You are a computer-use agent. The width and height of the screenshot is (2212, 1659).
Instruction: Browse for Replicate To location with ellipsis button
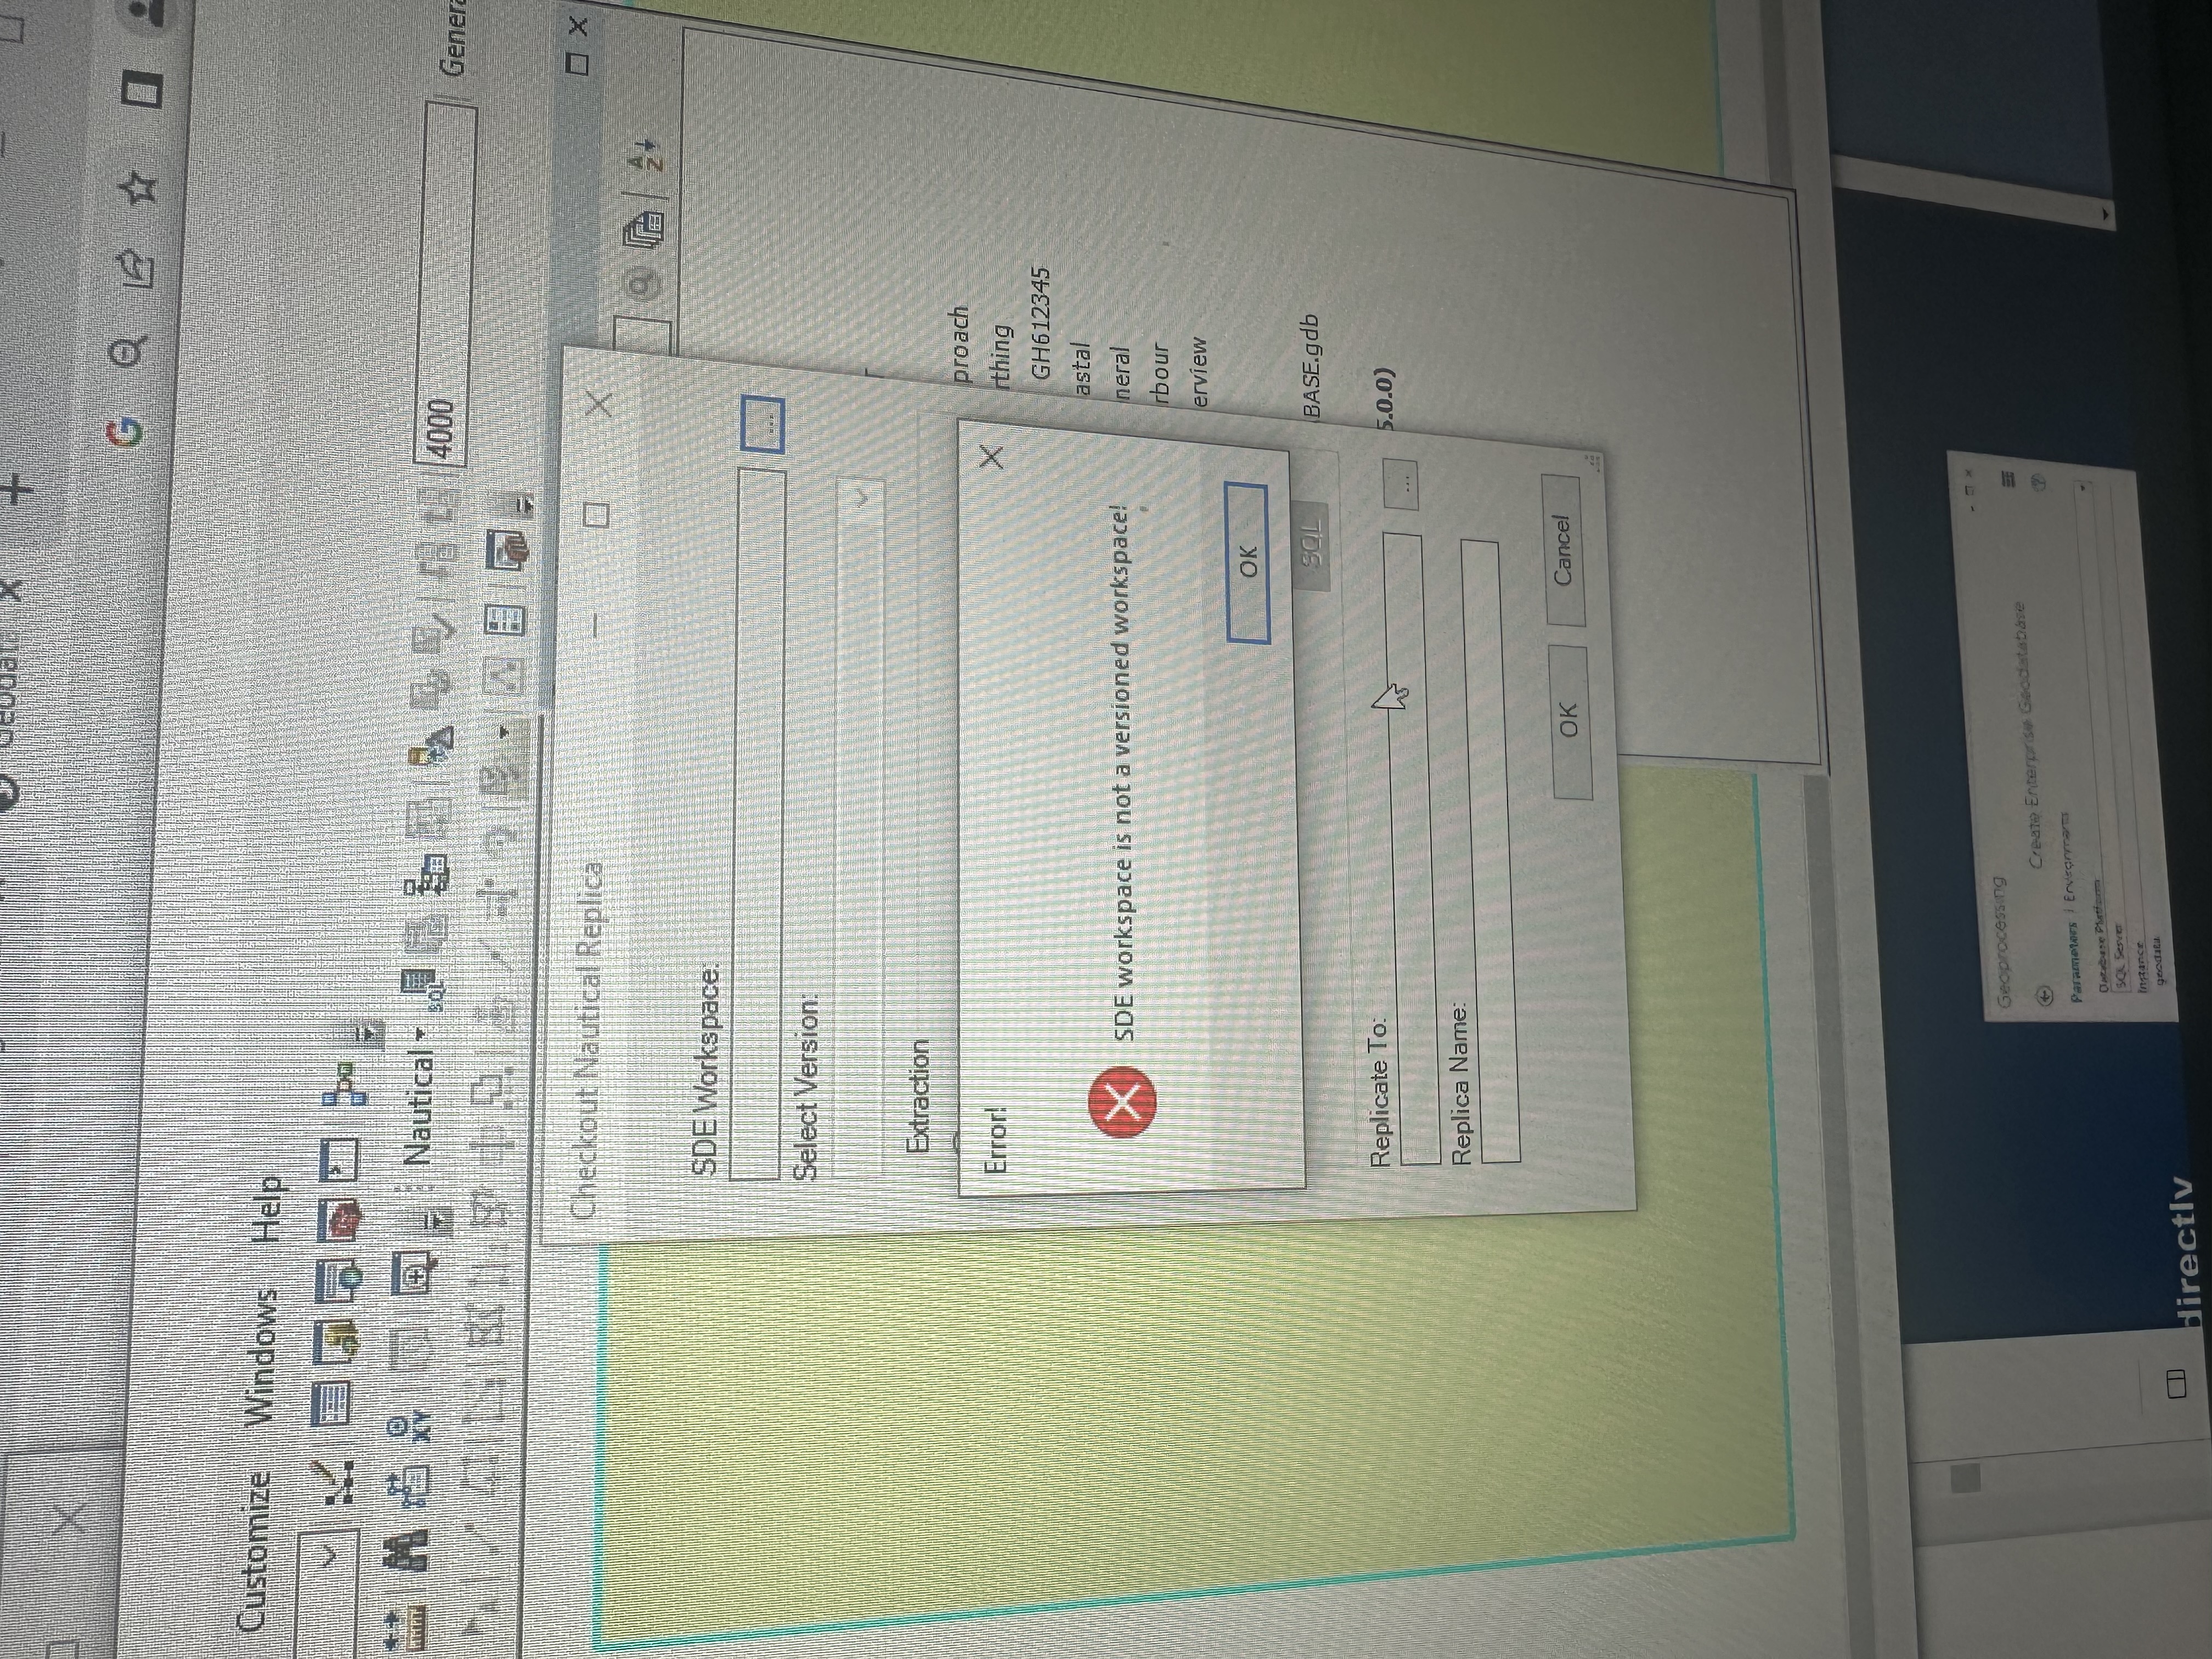(1400, 484)
